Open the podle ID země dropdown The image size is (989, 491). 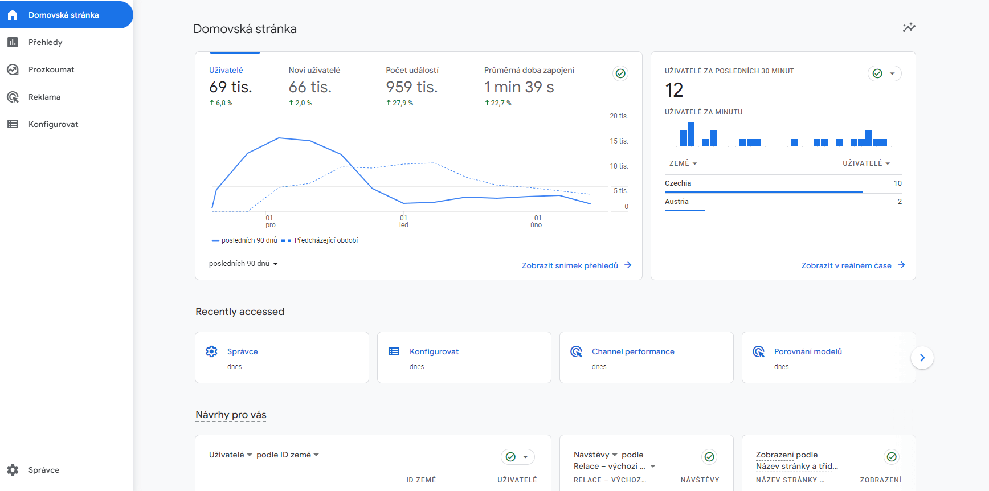tap(288, 455)
